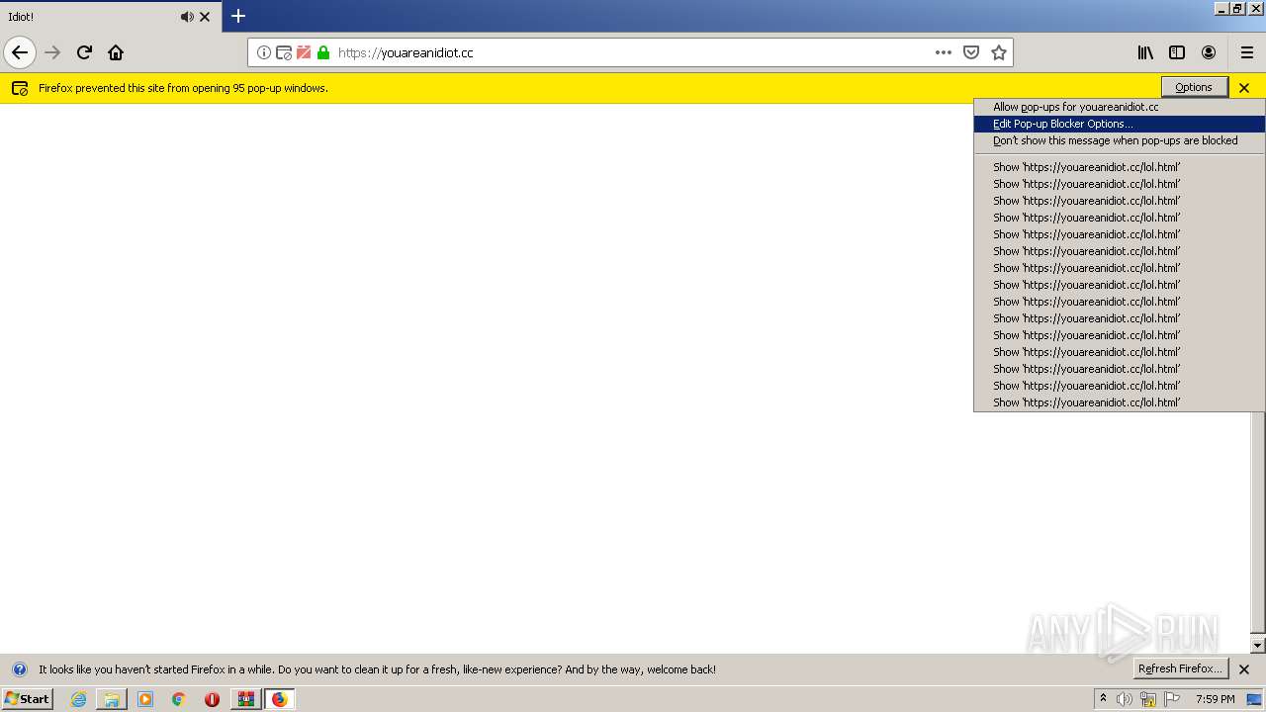Click the address bar URL field
Viewport: 1266px width, 712px height.
(631, 52)
